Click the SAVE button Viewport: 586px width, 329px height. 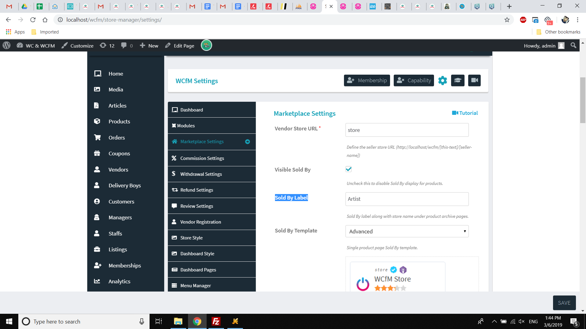pyautogui.click(x=564, y=303)
